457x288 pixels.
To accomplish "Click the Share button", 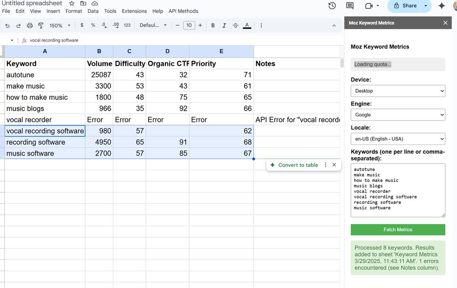I will (405, 6).
